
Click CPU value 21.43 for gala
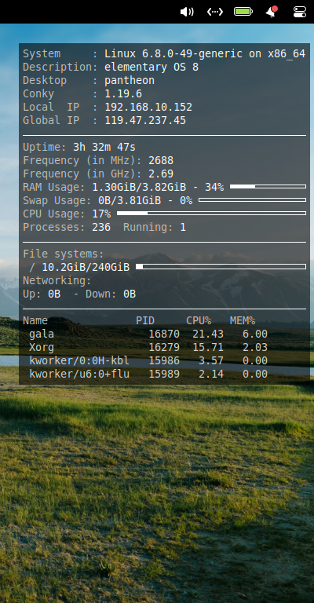pyautogui.click(x=208, y=334)
